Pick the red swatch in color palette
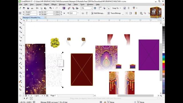This screenshot has height=103, width=183. point(164,64)
